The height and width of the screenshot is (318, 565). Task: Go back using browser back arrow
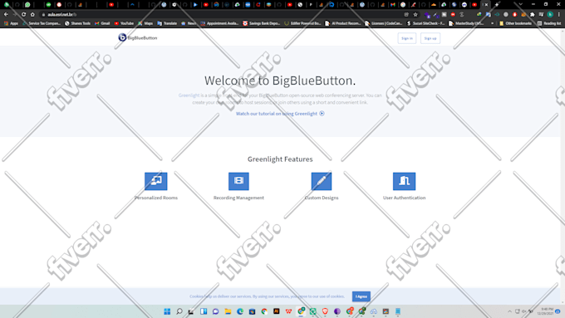[x=6, y=14]
